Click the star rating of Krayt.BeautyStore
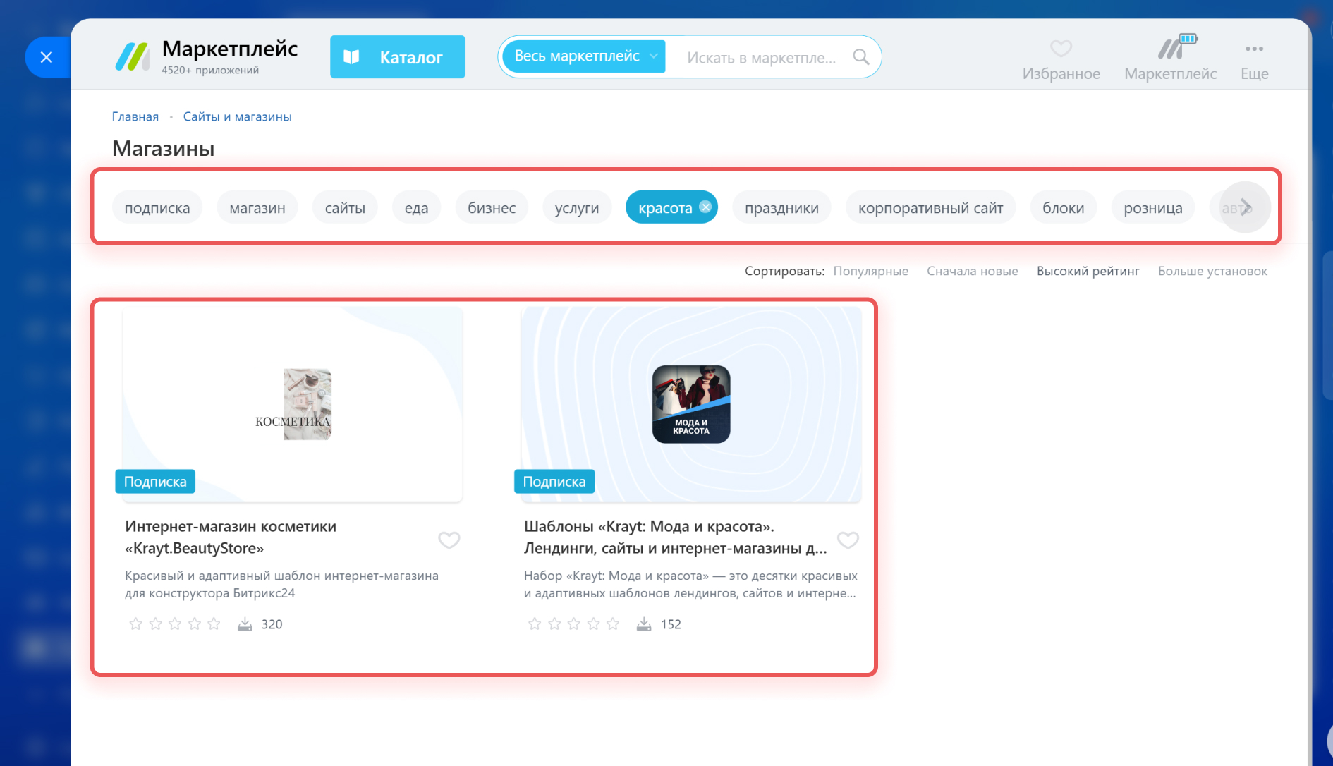This screenshot has height=766, width=1333. [x=175, y=624]
